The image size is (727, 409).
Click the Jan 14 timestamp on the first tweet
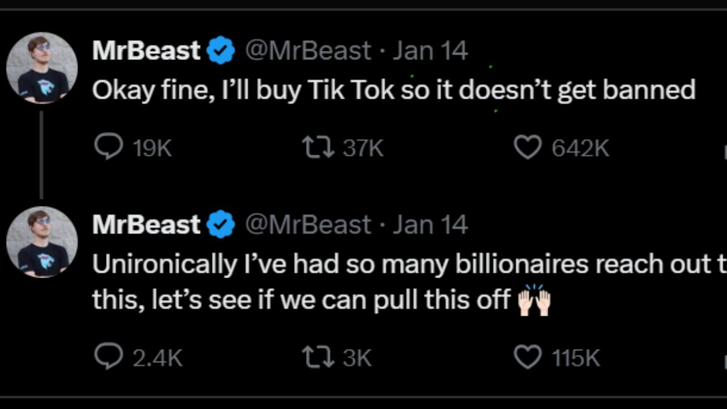pos(431,51)
